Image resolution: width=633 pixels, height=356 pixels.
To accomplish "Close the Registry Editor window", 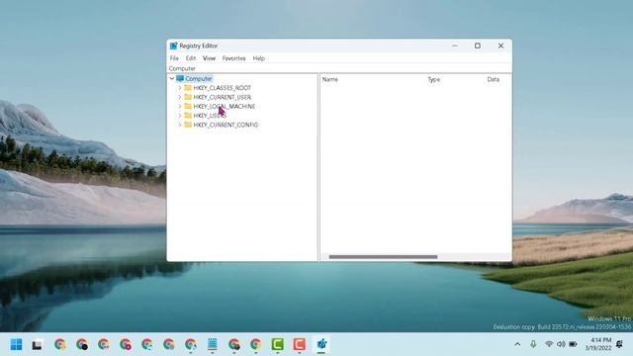I will pos(500,45).
